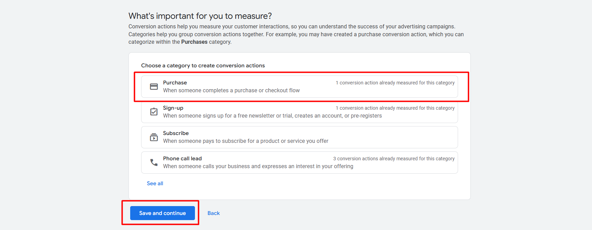This screenshot has height=230, width=592.
Task: Open the See all categories link
Action: 155,184
